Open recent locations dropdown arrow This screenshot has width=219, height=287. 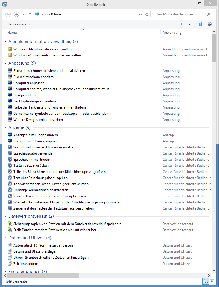point(24,14)
